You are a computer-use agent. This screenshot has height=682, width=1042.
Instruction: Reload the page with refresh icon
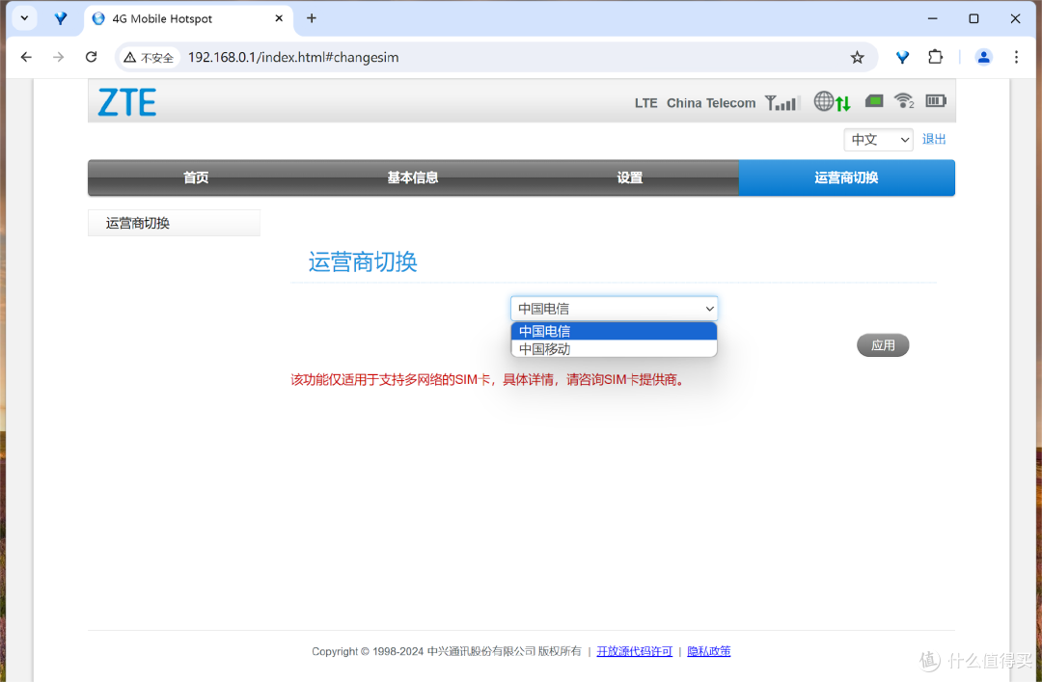(x=91, y=57)
